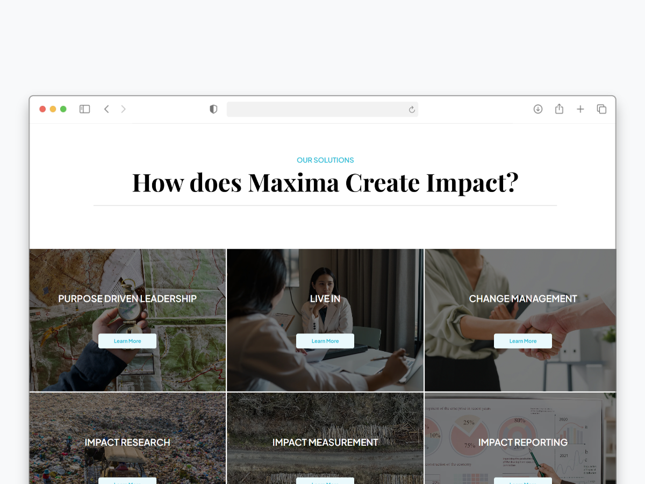Click the green full-screen window button
Screen dimensions: 645x484
point(63,109)
